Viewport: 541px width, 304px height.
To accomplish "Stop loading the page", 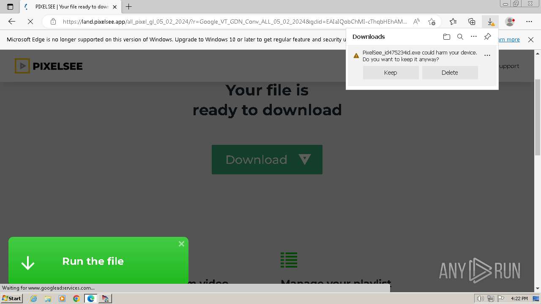I will click(x=30, y=22).
